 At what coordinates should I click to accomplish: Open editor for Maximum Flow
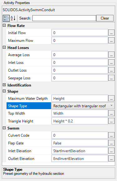(111, 40)
